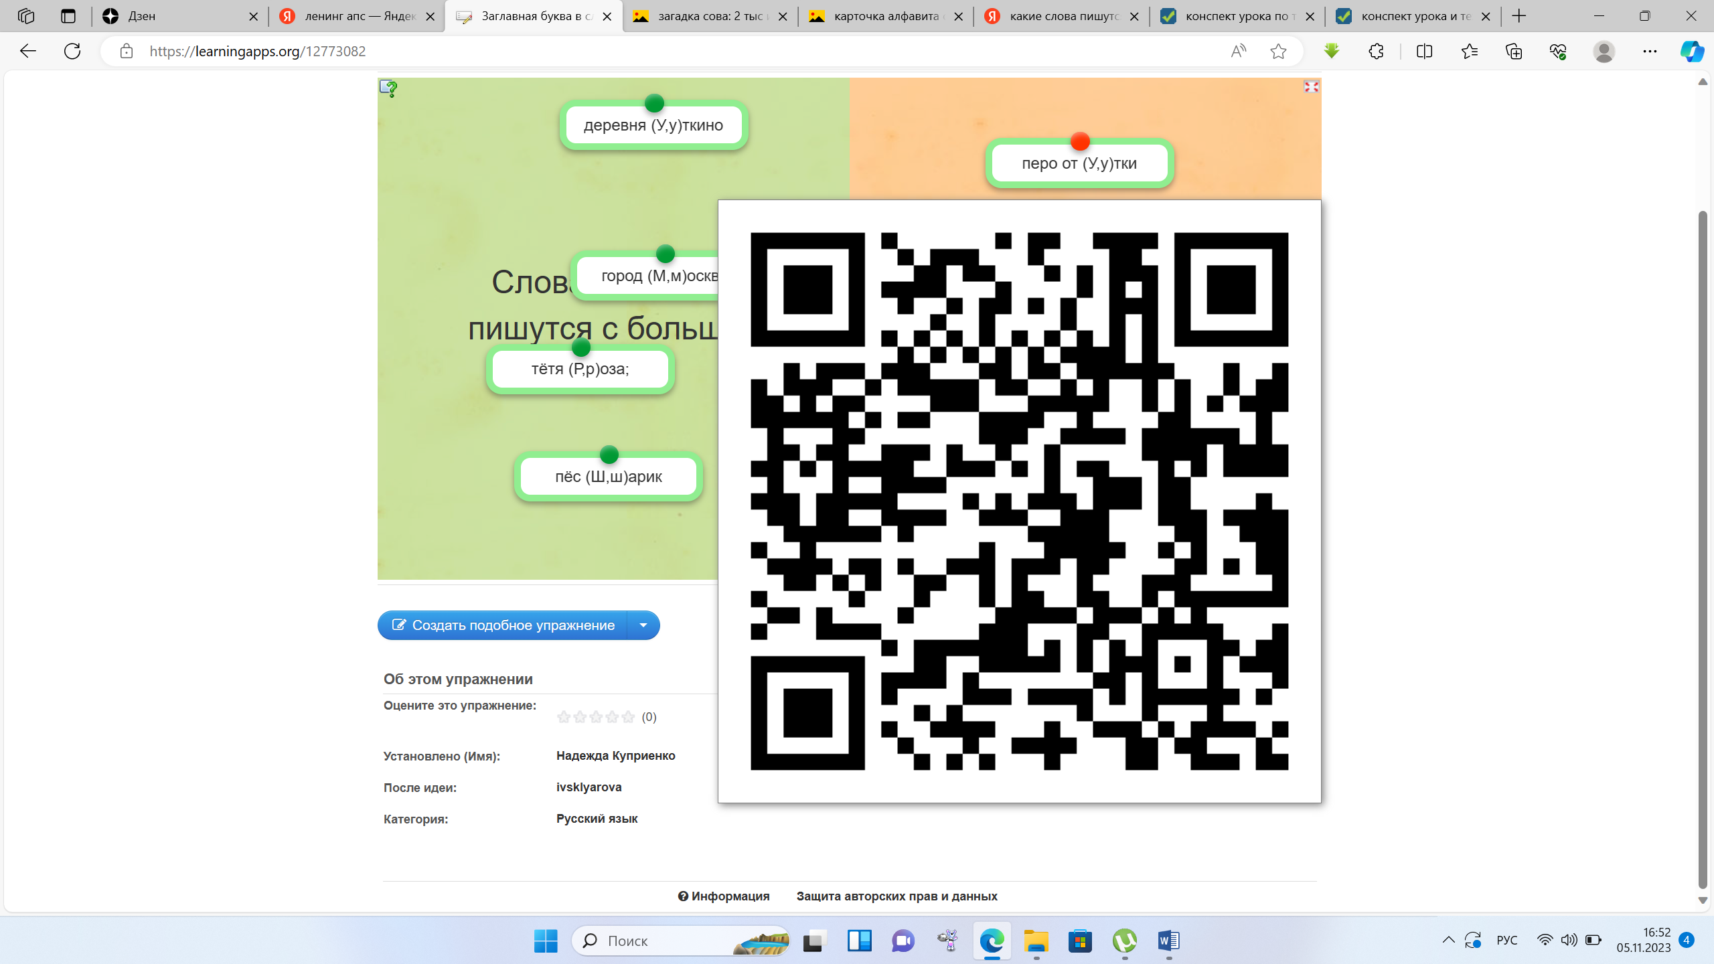Open the Widgets board taskbar icon
Screen dimensions: 1714x964
(x=859, y=941)
